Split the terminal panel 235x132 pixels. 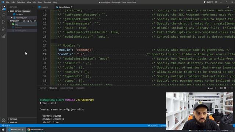click(x=221, y=88)
